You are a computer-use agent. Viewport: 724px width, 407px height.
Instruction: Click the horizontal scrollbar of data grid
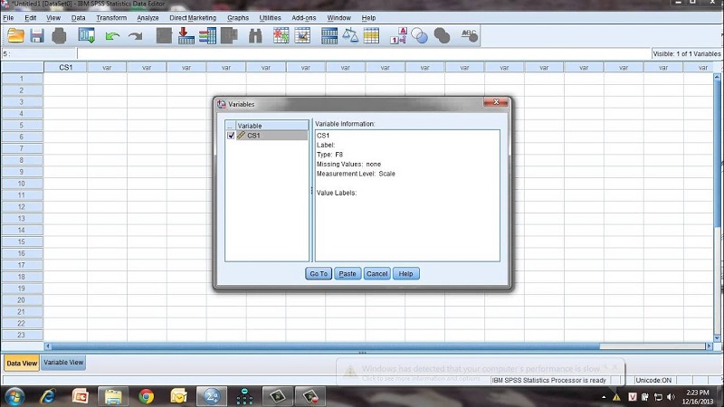coord(325,346)
